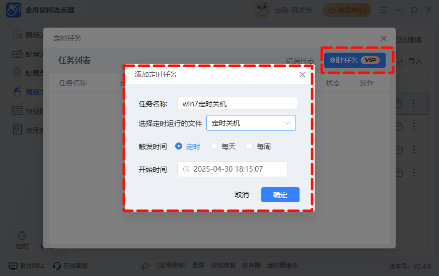Open the hamburger menu in title bar
The width and height of the screenshot is (439, 276).
(384, 10)
